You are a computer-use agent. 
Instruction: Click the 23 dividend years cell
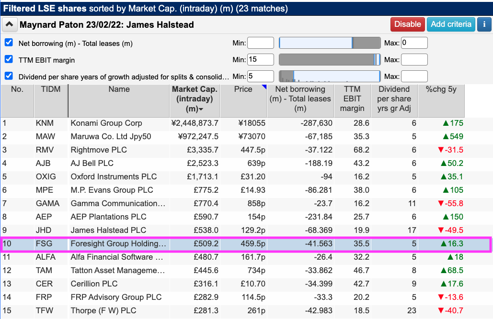(394, 310)
